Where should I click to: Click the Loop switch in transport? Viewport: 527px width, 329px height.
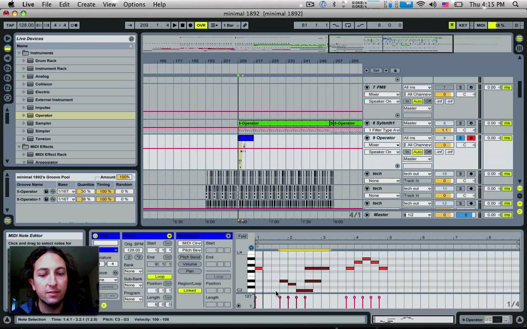pos(348,25)
